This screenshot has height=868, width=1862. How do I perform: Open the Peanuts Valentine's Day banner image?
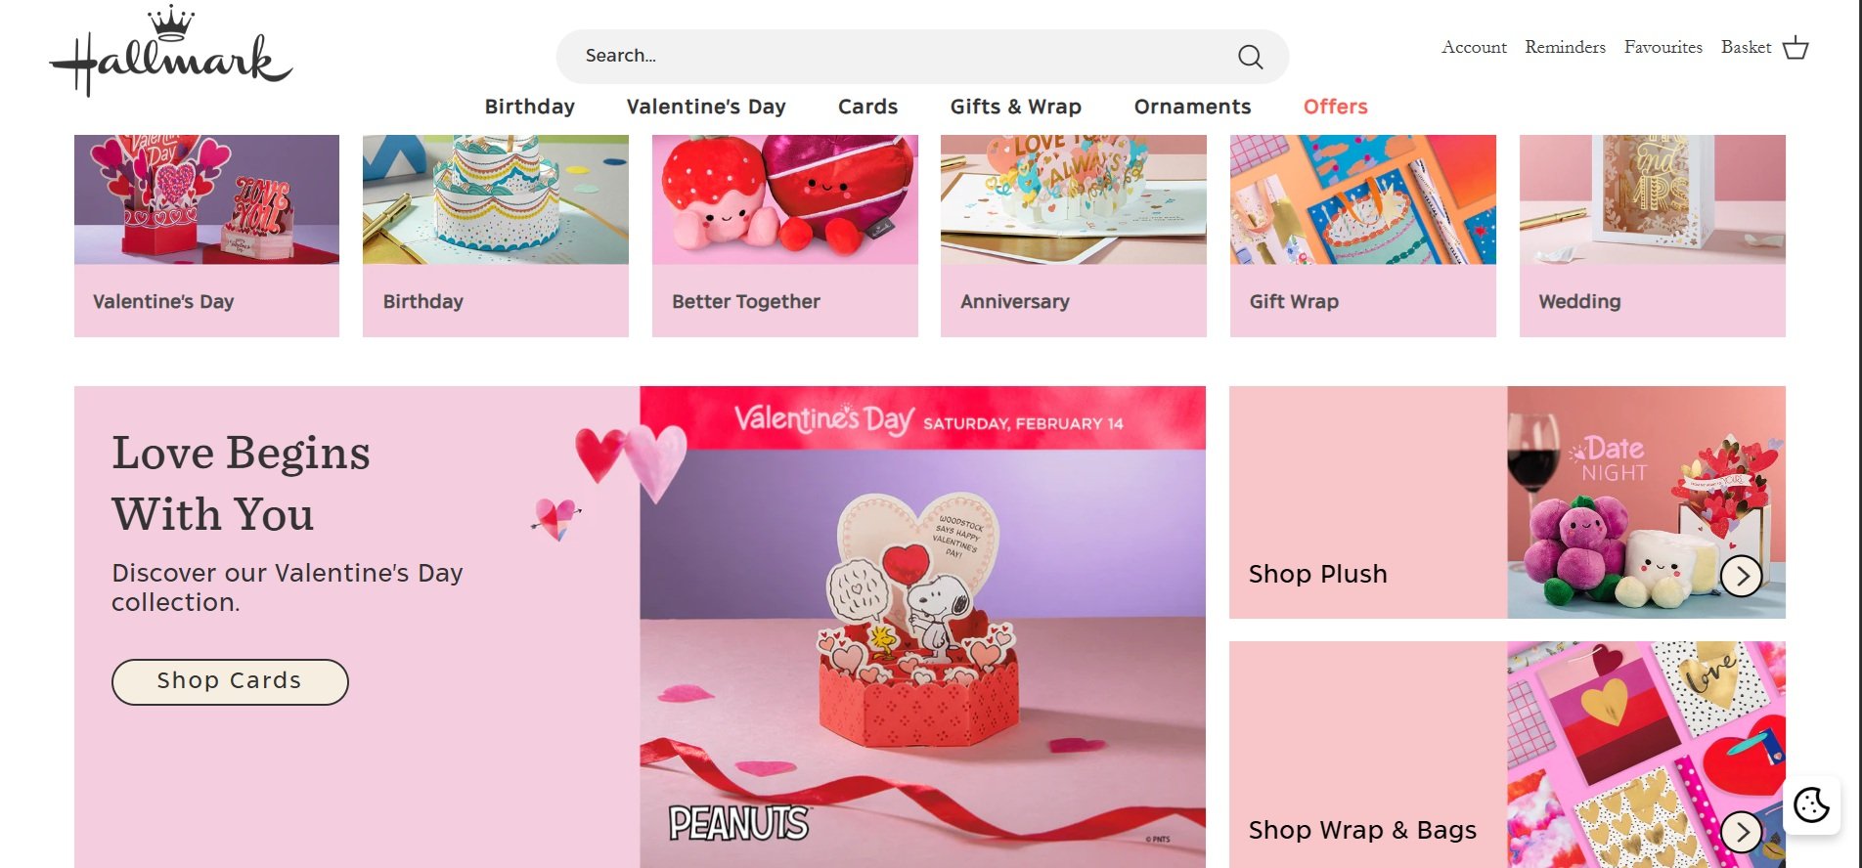[x=922, y=627]
